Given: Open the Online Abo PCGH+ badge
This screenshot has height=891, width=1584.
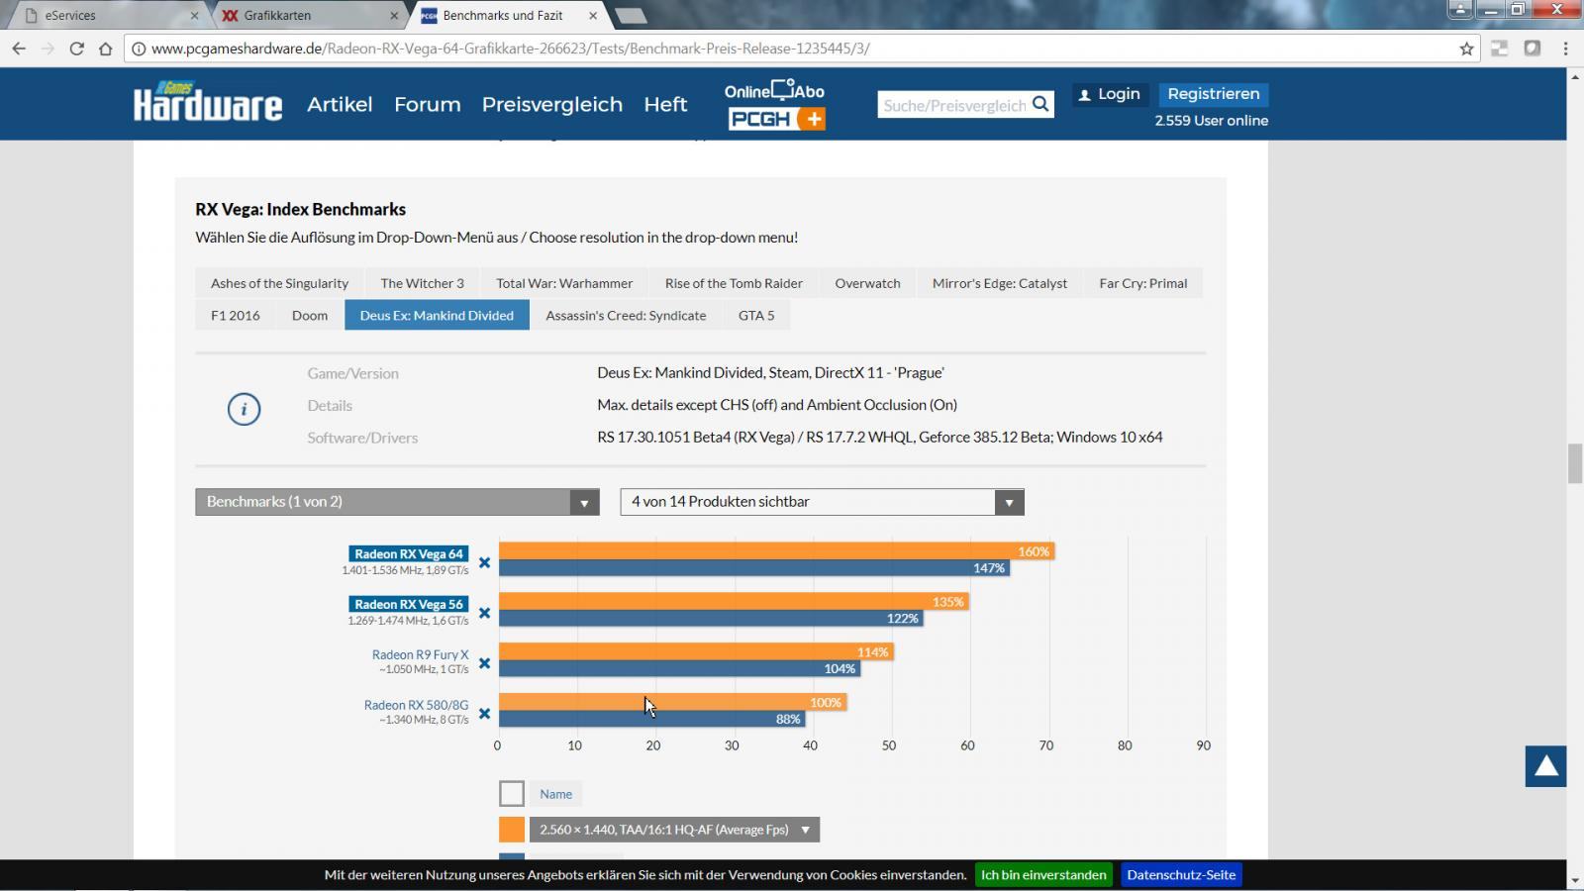Looking at the screenshot, I should 775,105.
